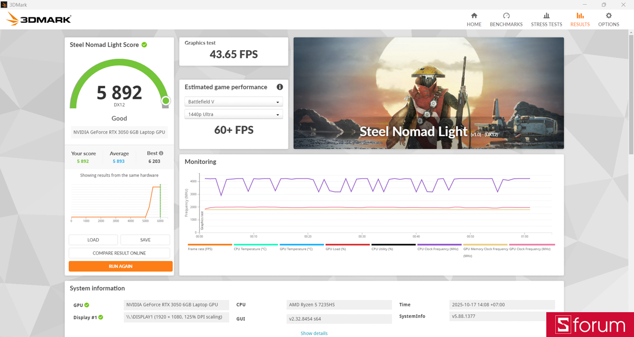Open the STRESS TESTS page
634x337 pixels.
pyautogui.click(x=546, y=20)
